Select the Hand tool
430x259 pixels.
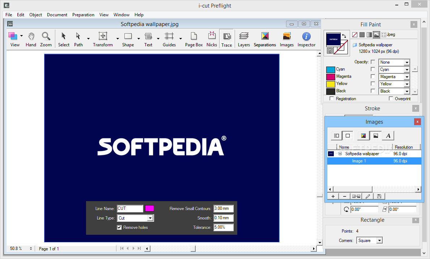click(31, 39)
